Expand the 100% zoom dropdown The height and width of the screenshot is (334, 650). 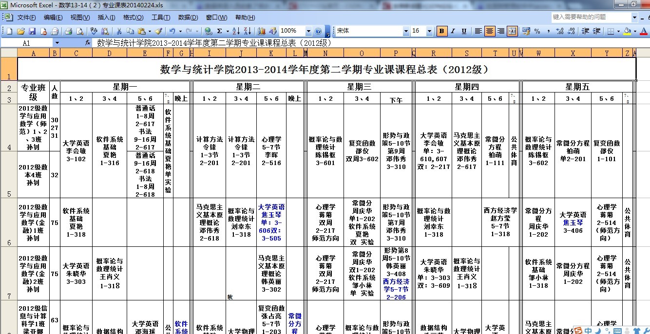click(308, 31)
